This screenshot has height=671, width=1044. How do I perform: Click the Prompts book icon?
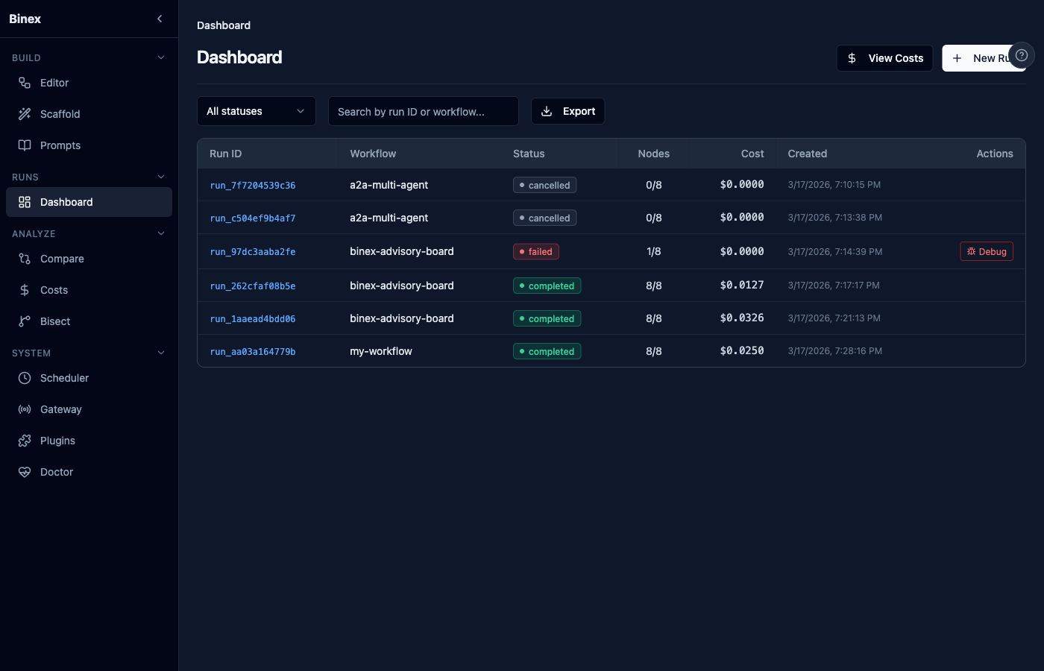[x=25, y=145]
